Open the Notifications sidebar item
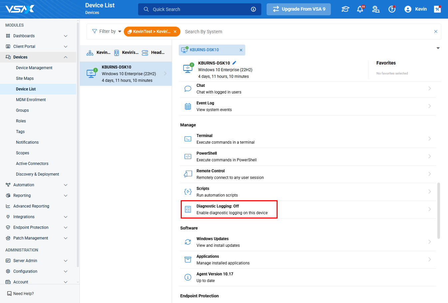 pyautogui.click(x=27, y=142)
